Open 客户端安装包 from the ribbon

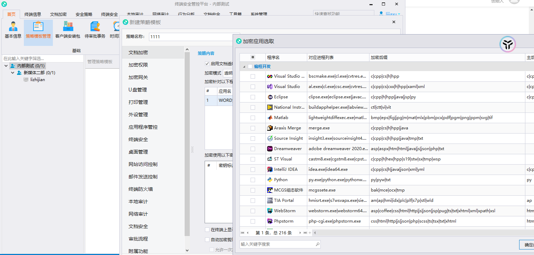coord(68,30)
